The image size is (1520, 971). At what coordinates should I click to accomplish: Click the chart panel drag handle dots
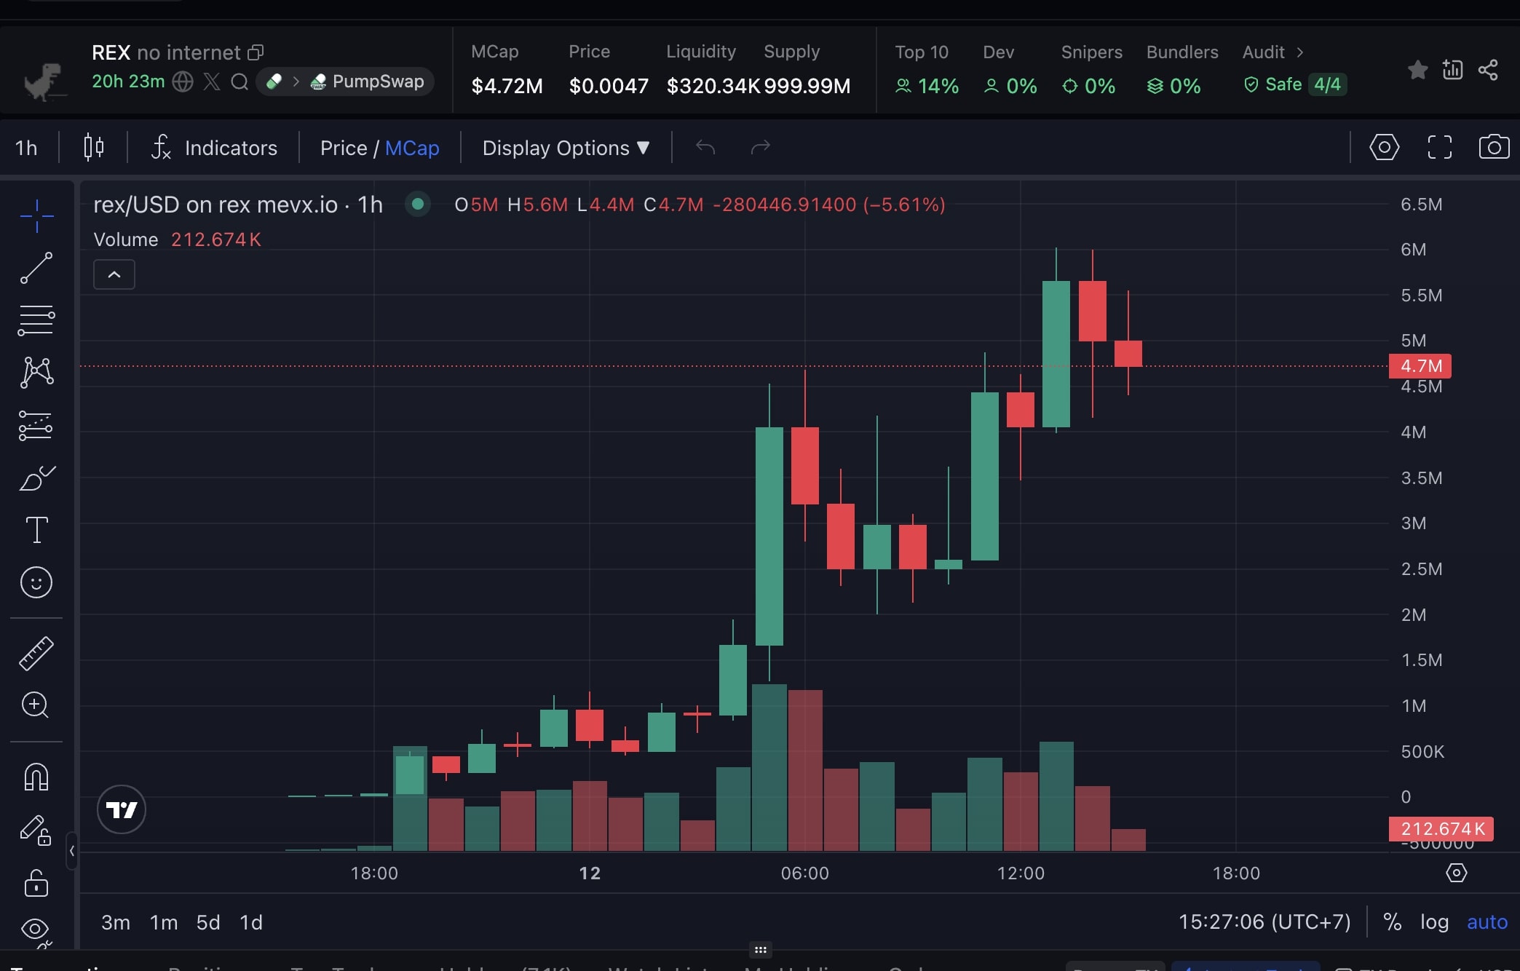coord(760,949)
